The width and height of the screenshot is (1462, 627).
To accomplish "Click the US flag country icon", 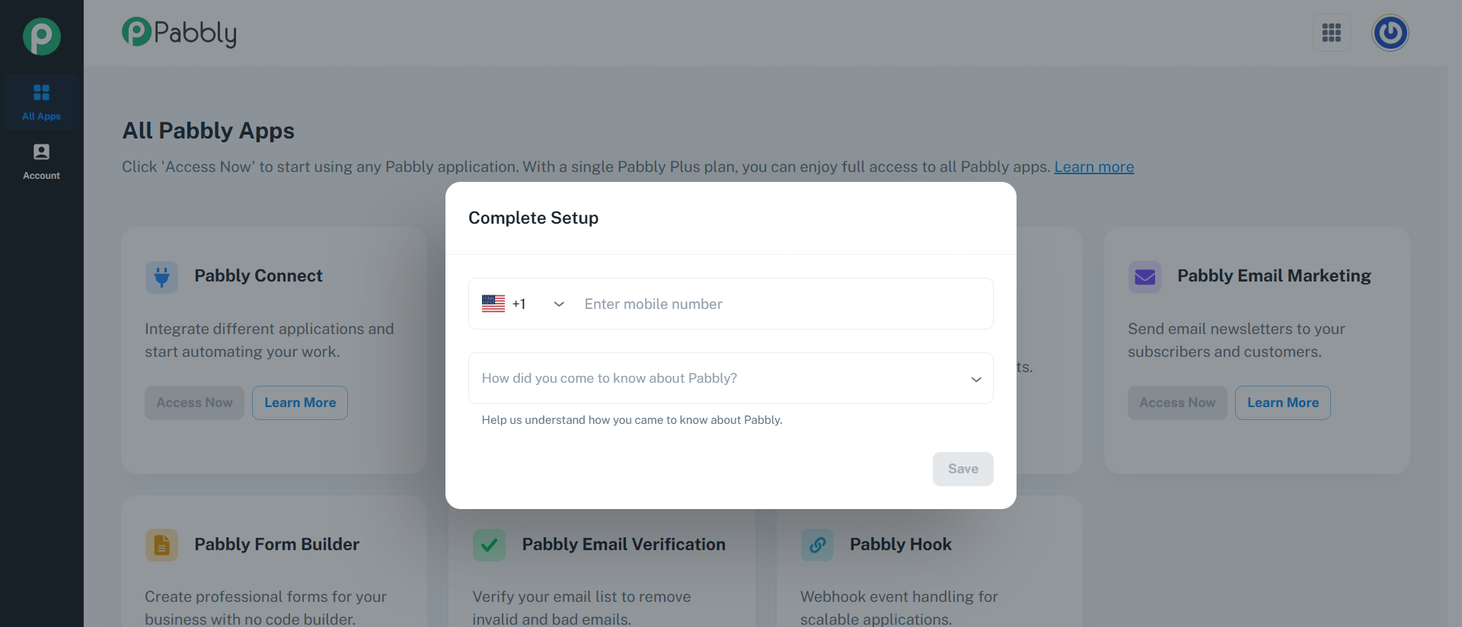I will [x=493, y=304].
